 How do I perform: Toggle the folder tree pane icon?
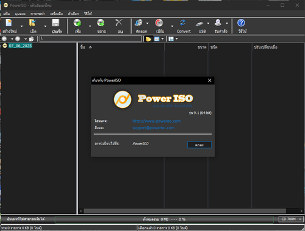click(x=148, y=39)
